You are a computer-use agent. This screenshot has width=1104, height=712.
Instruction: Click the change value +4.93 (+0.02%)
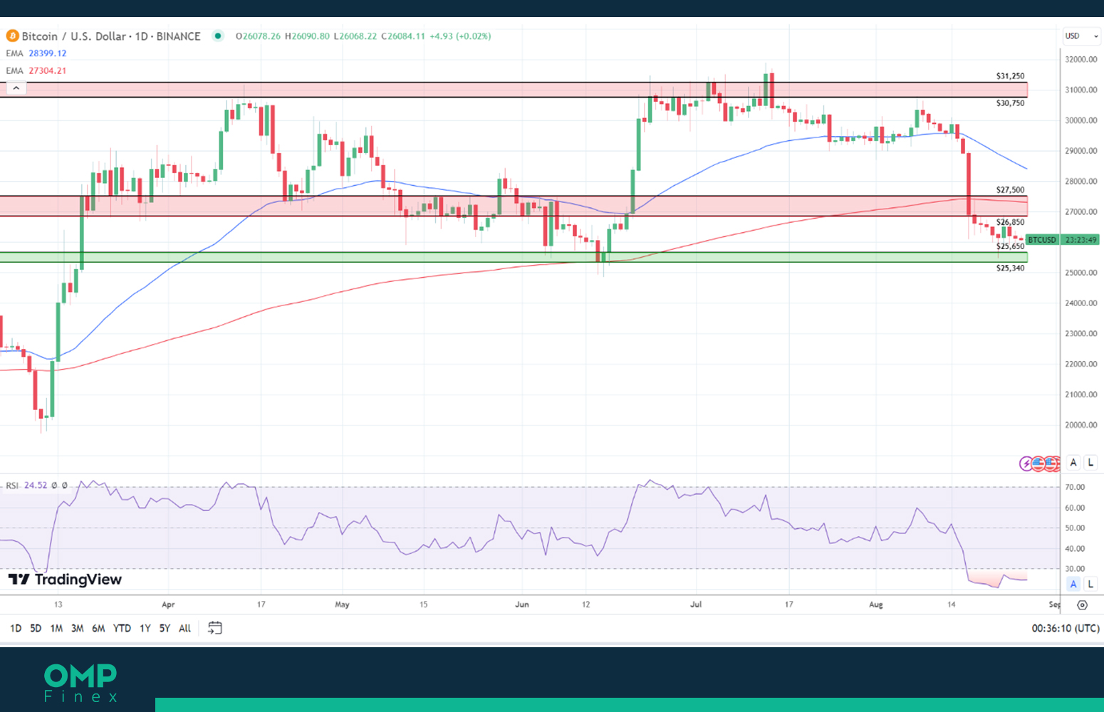tap(460, 36)
